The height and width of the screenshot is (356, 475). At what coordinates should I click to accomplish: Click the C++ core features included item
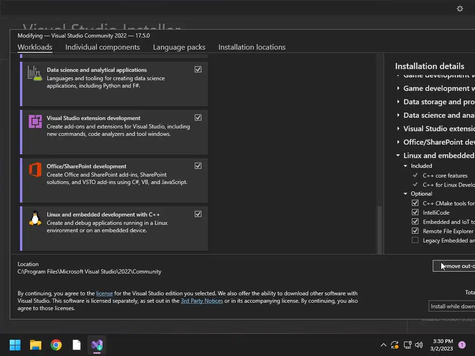pyautogui.click(x=445, y=176)
